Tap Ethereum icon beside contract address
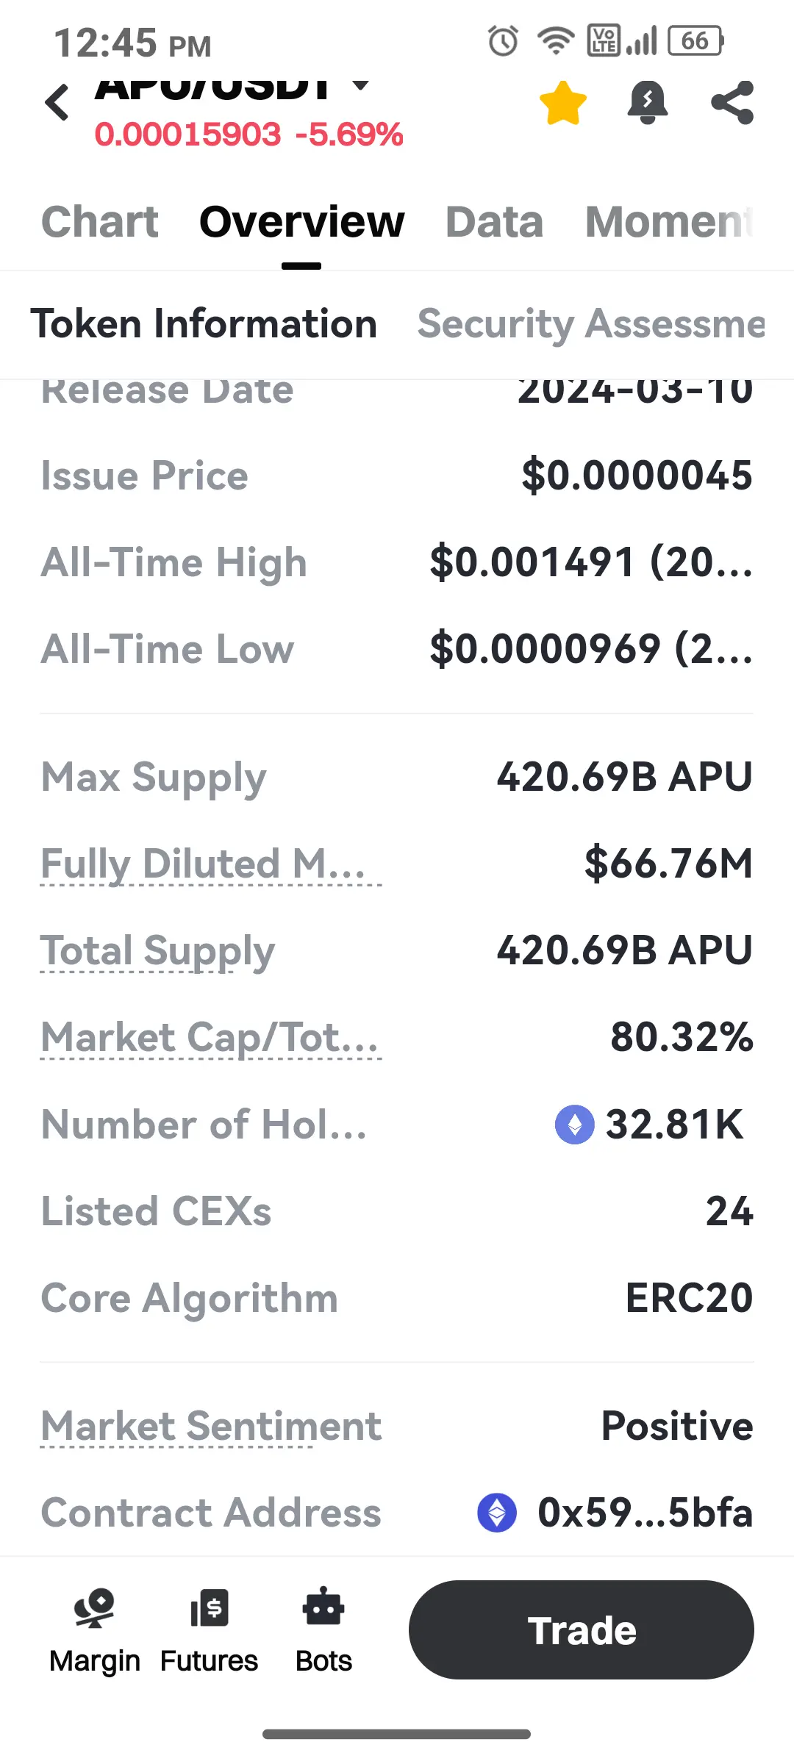Viewport: 794px width, 1764px height. pyautogui.click(x=497, y=1513)
